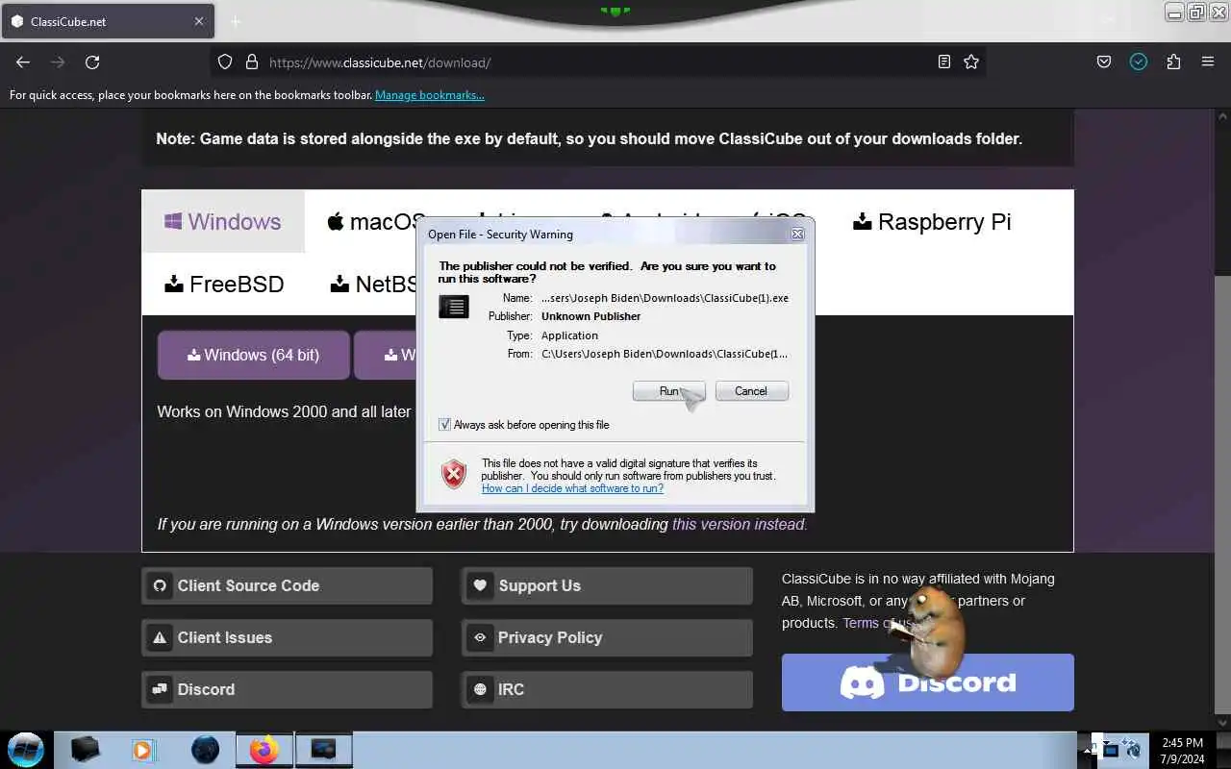The image size is (1231, 769).
Task: Close the Security Warning dialog with X
Action: point(797,234)
